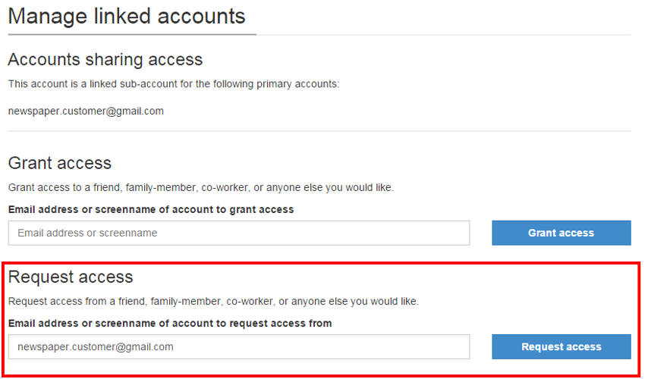Click the label for account to grant access

(x=151, y=209)
